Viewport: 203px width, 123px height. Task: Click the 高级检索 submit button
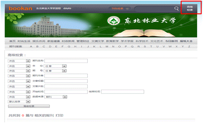[x=29, y=106]
